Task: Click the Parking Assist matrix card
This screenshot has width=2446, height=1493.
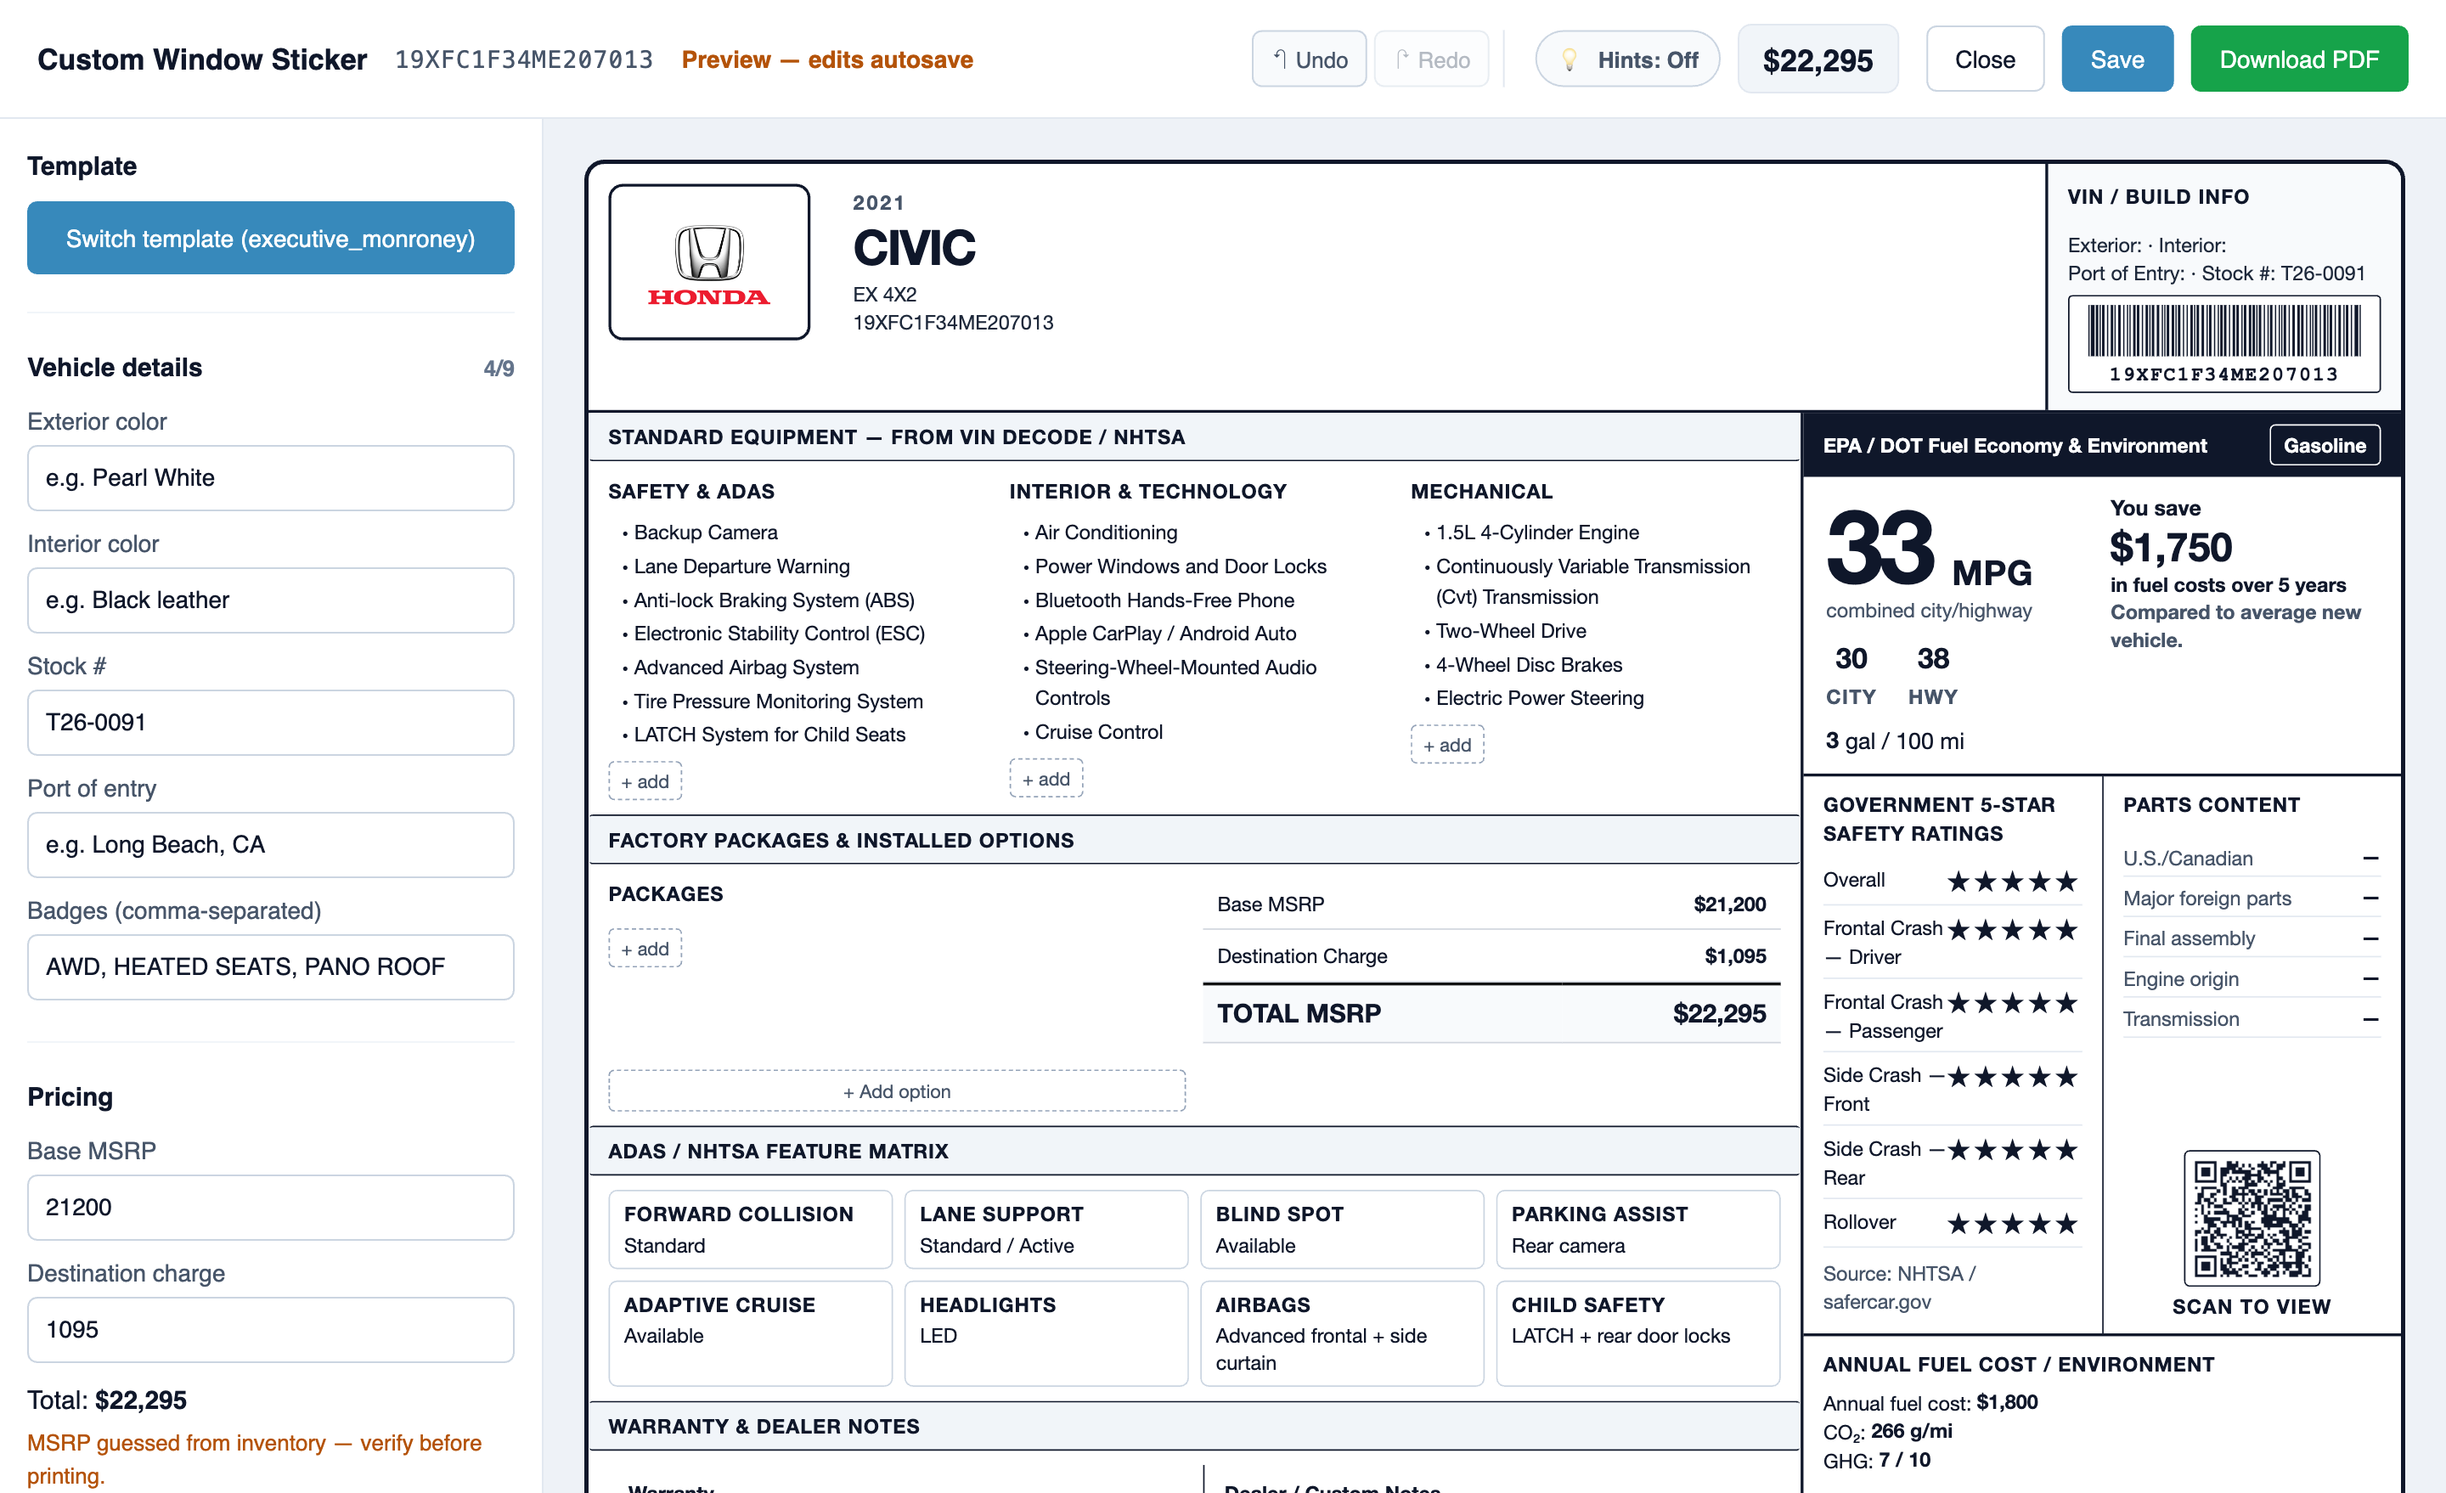Action: coord(1637,1229)
